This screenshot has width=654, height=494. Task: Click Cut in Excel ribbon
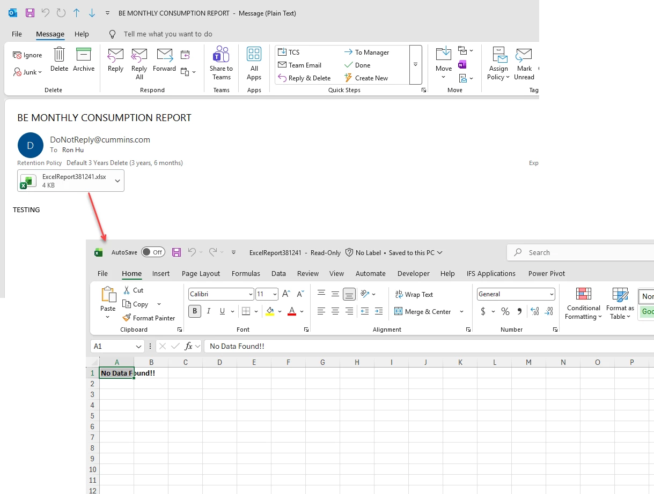(133, 290)
